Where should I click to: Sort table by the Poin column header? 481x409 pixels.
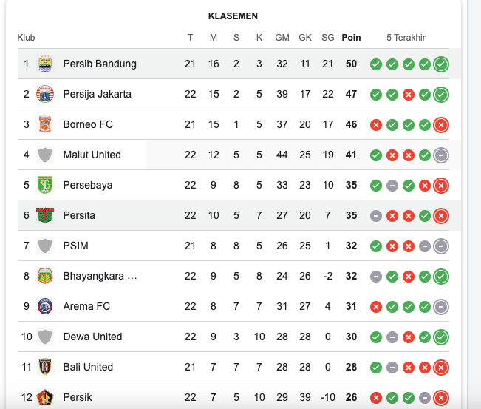coord(351,38)
